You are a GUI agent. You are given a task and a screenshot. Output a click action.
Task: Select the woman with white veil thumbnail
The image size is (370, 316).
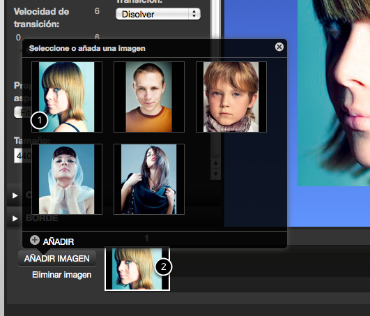tap(67, 179)
